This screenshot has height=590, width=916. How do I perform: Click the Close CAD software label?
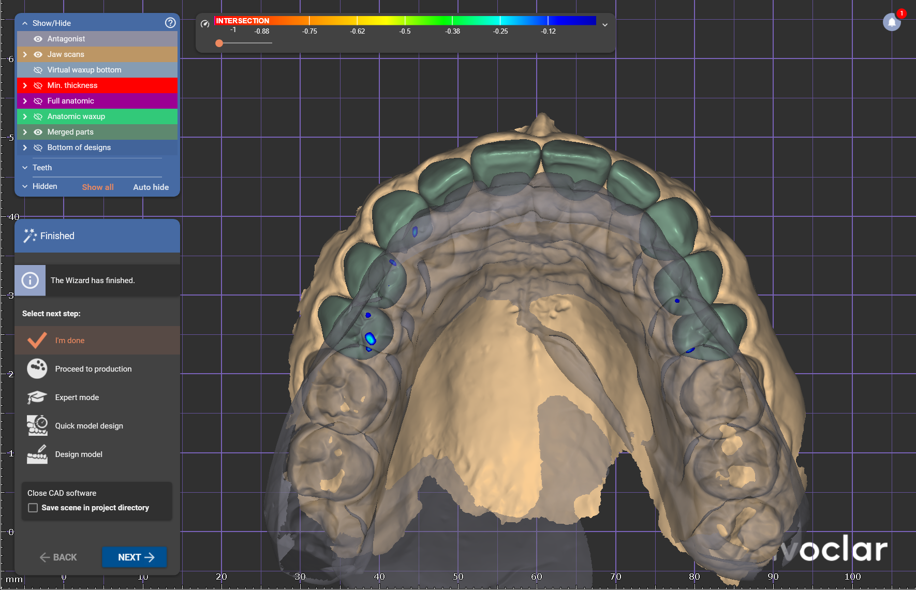click(62, 493)
